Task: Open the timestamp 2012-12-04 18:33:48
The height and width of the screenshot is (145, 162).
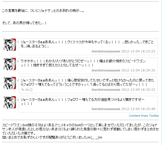Action: (x=138, y=109)
